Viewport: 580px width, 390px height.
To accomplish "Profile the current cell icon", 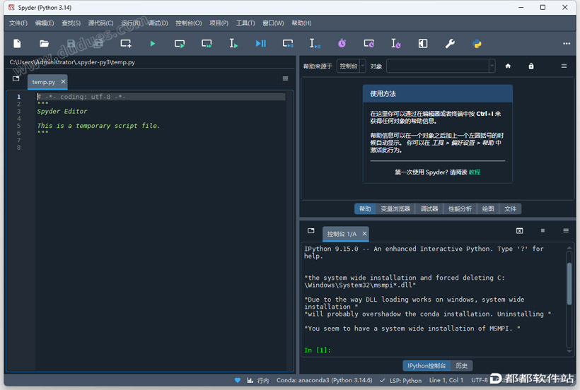I will point(369,44).
